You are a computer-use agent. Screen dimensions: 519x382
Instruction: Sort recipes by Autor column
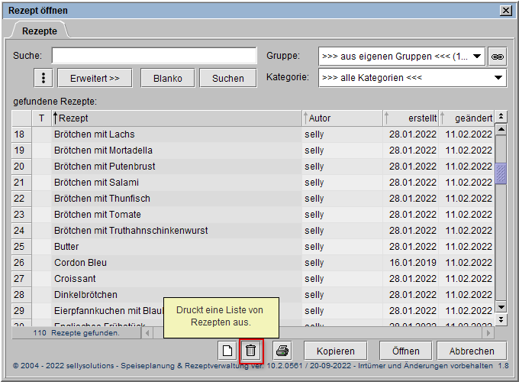342,118
